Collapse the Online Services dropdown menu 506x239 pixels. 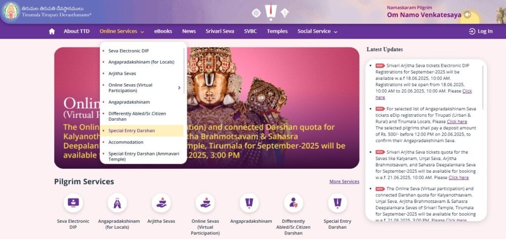(x=122, y=31)
